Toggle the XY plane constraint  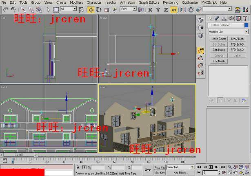pos(174,10)
